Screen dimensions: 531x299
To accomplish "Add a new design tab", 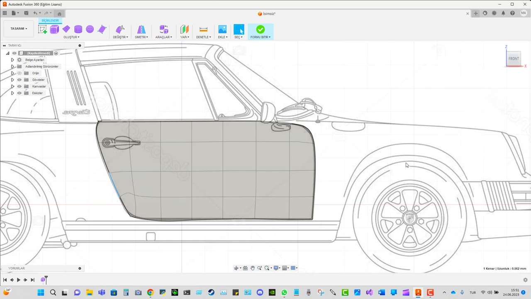I will pyautogui.click(x=476, y=13).
